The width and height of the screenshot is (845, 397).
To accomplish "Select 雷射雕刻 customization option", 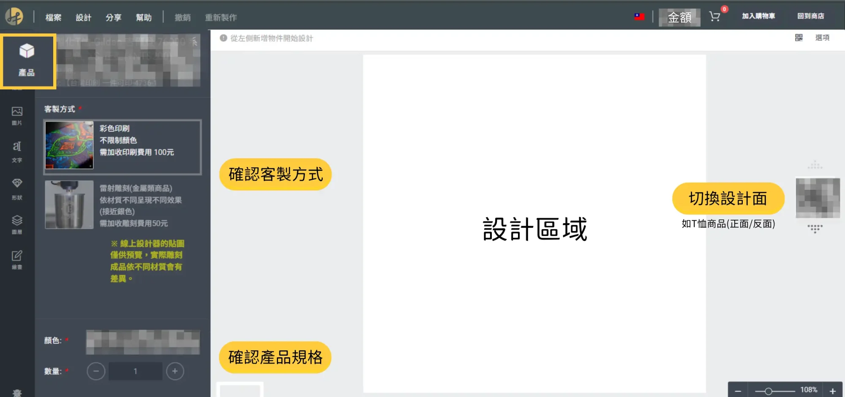I will coord(123,205).
